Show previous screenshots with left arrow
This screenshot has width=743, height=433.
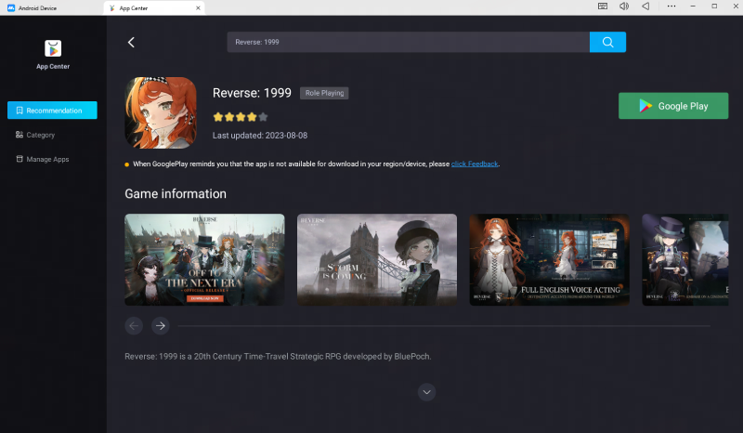[134, 326]
